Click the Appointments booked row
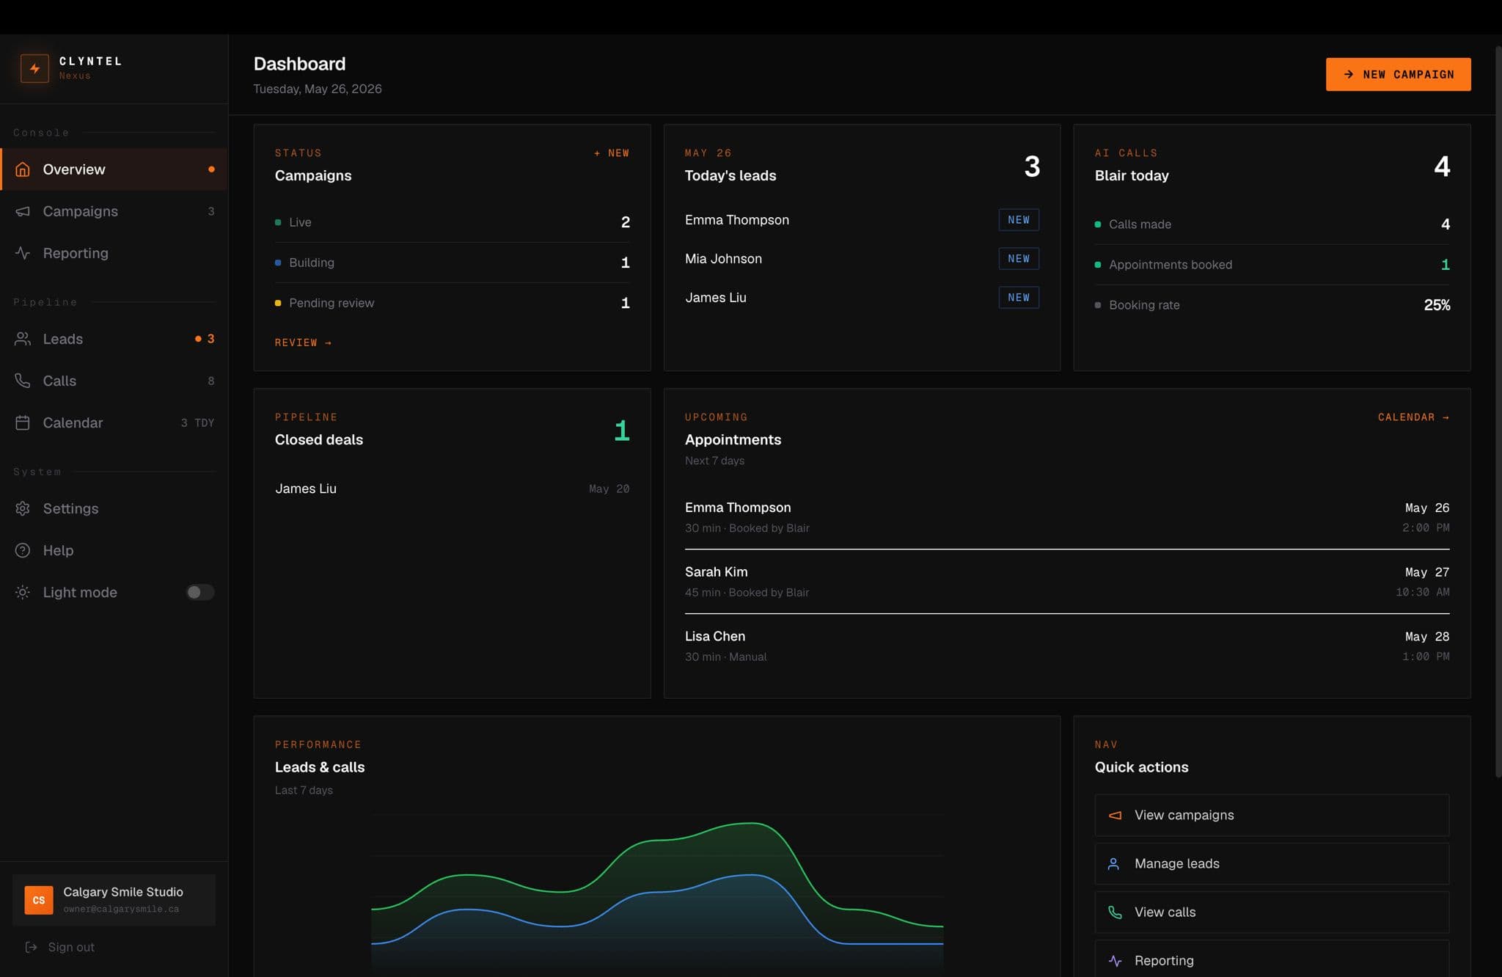 click(1272, 265)
